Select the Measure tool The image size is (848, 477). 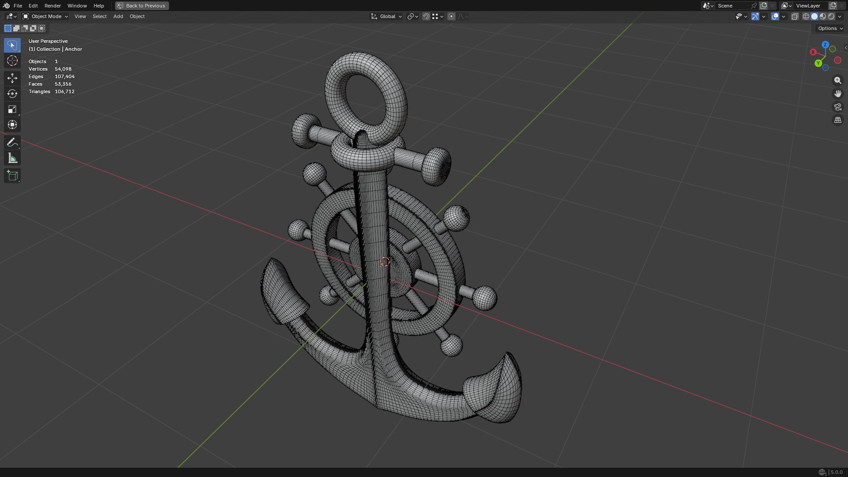(x=12, y=158)
